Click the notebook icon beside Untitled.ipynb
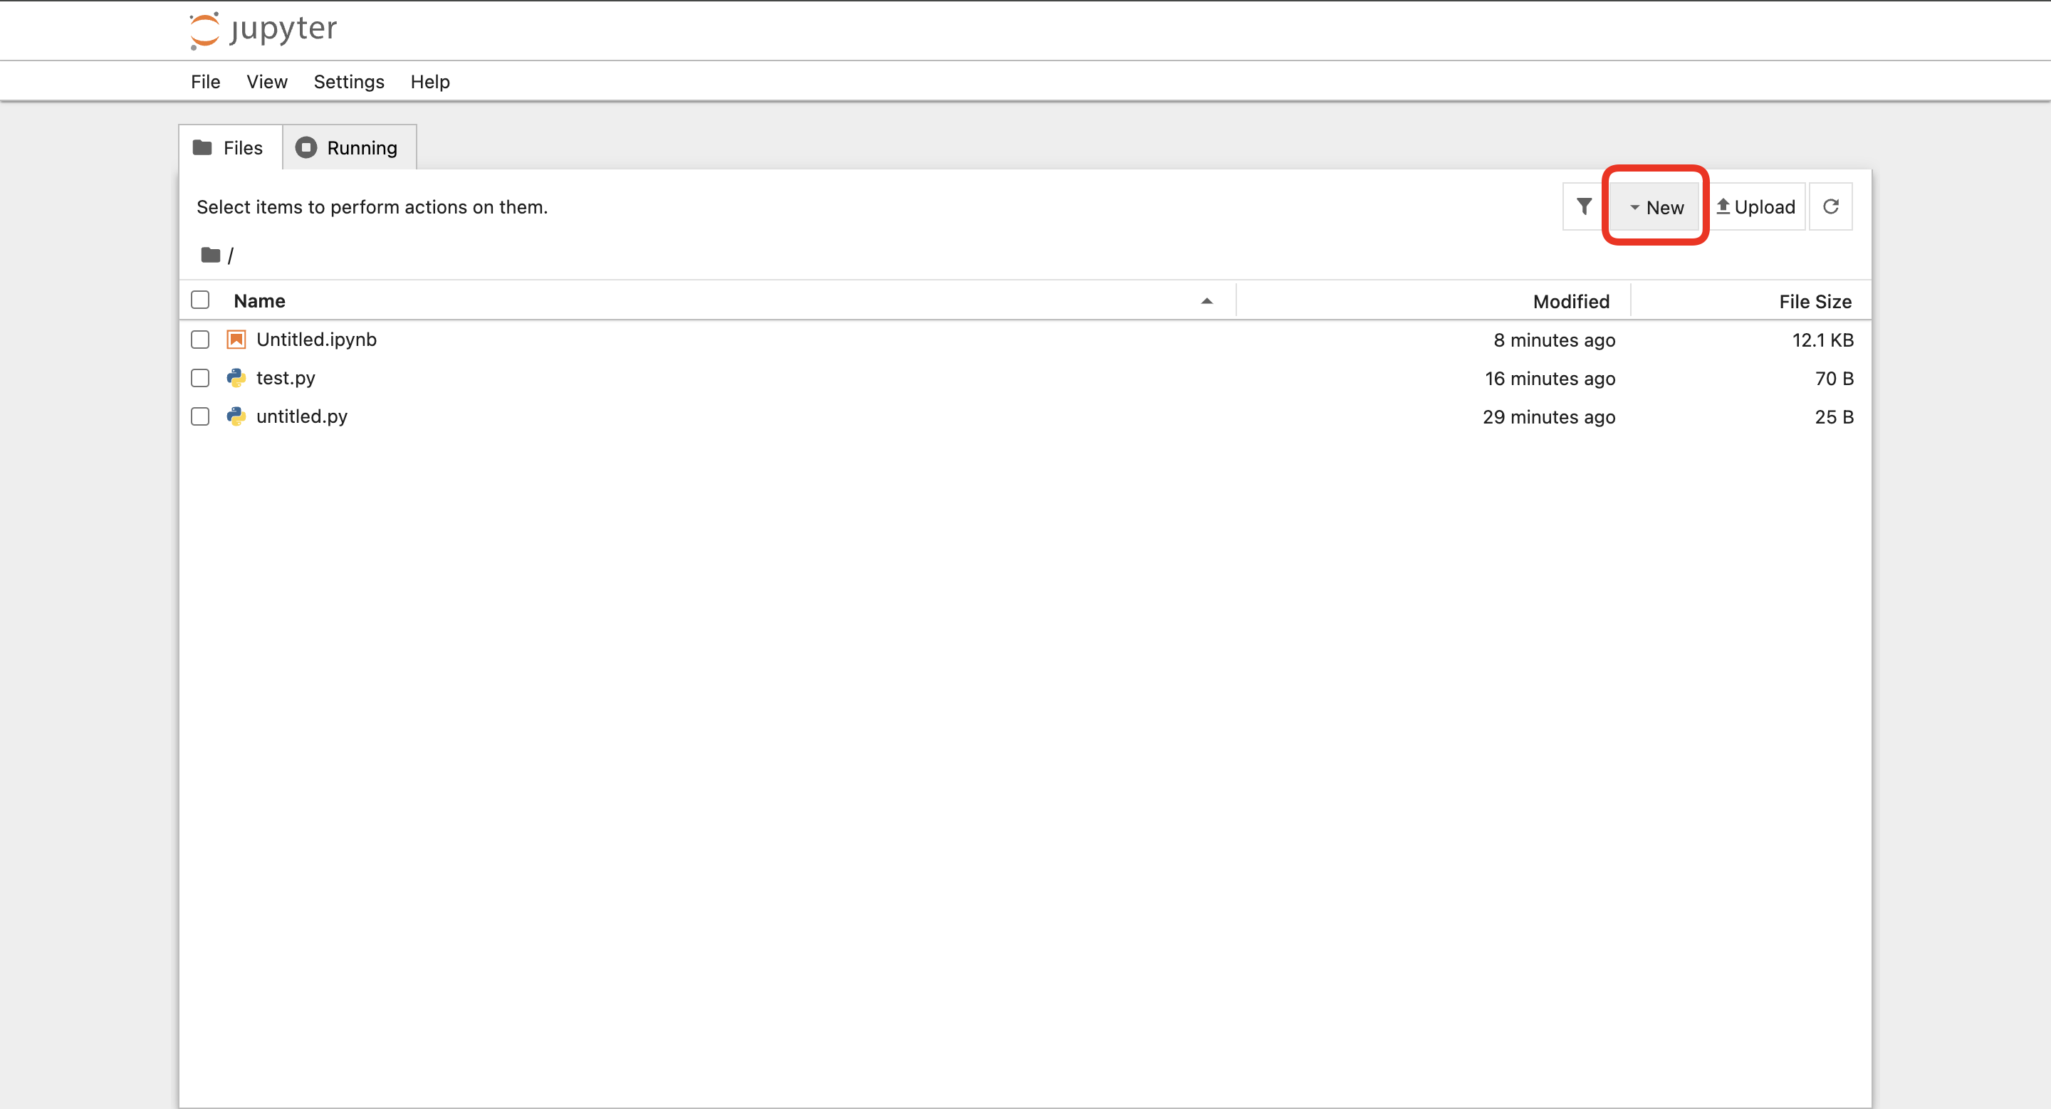2051x1109 pixels. [x=236, y=340]
